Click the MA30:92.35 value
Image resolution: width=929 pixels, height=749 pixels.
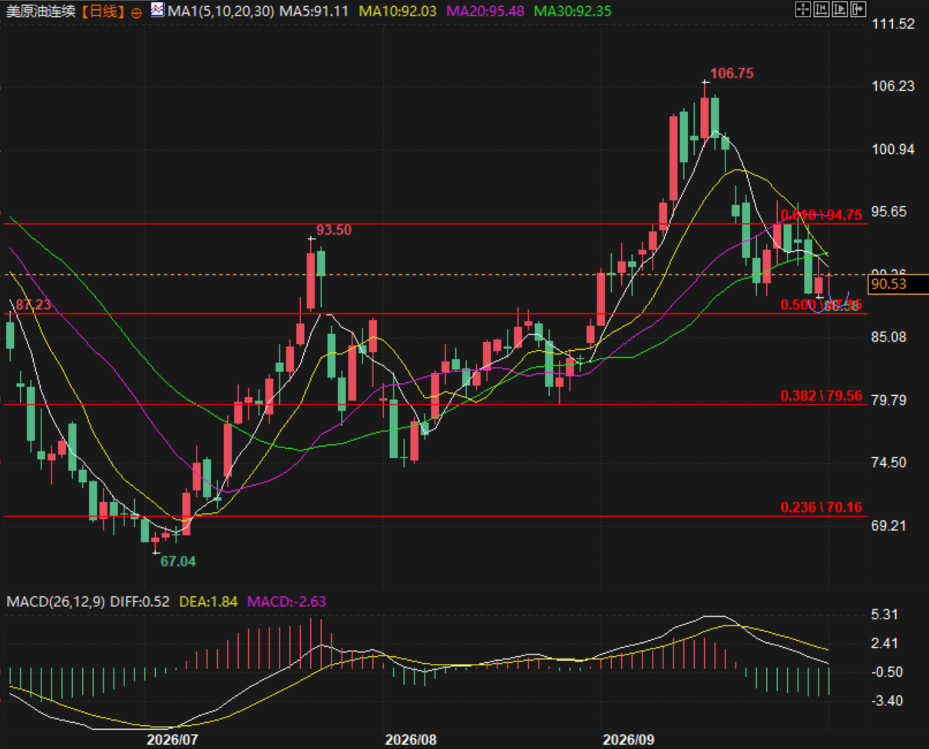(573, 12)
